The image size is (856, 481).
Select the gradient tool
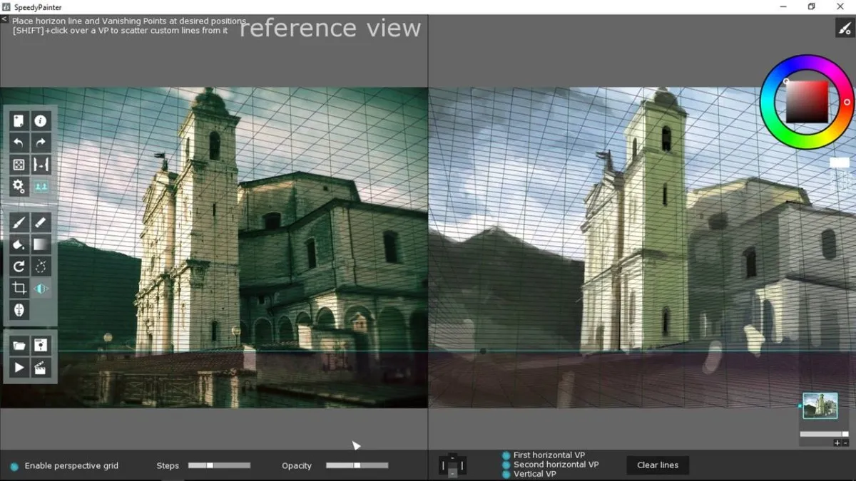pos(41,244)
